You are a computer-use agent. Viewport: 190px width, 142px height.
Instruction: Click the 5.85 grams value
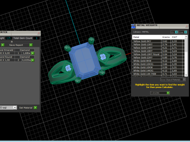click(x=165, y=58)
